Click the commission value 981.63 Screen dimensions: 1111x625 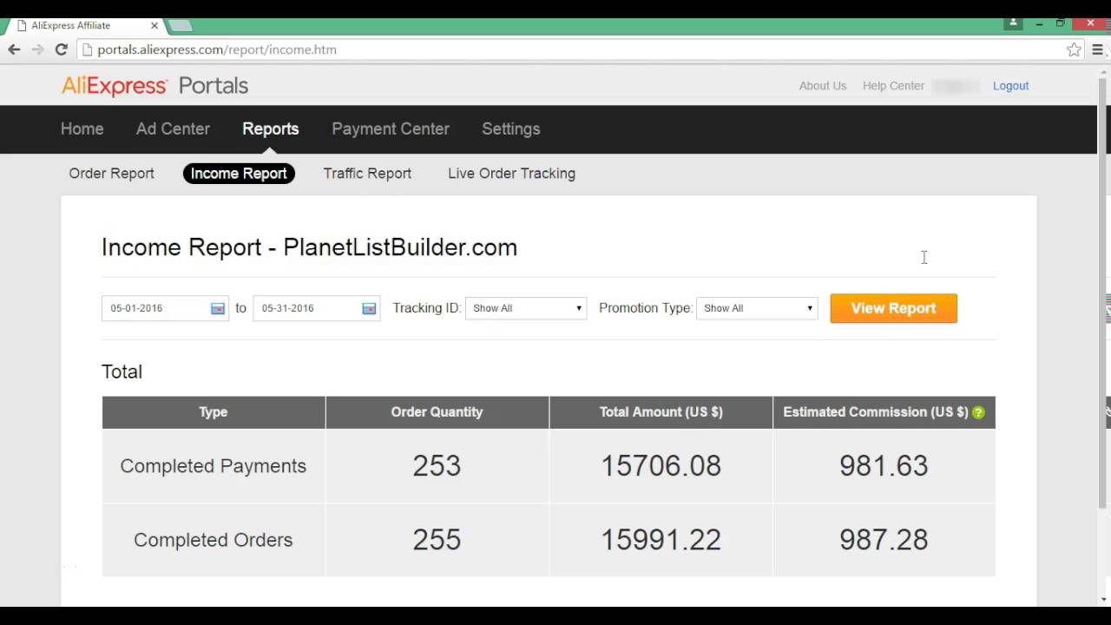click(x=884, y=466)
